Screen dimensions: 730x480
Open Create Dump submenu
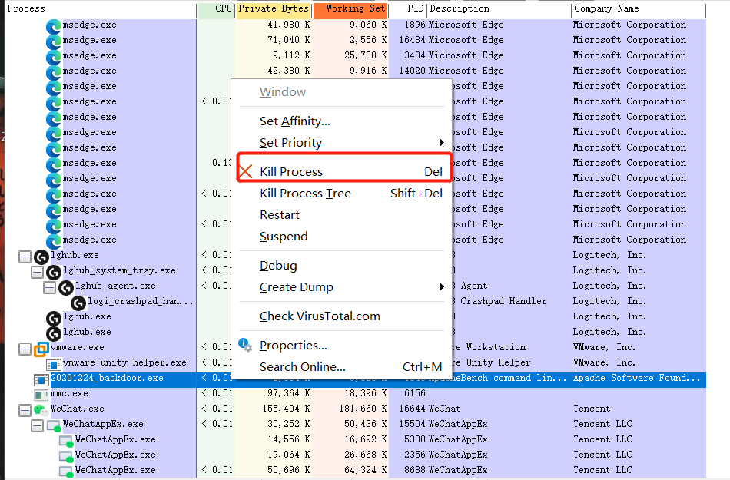pos(341,287)
